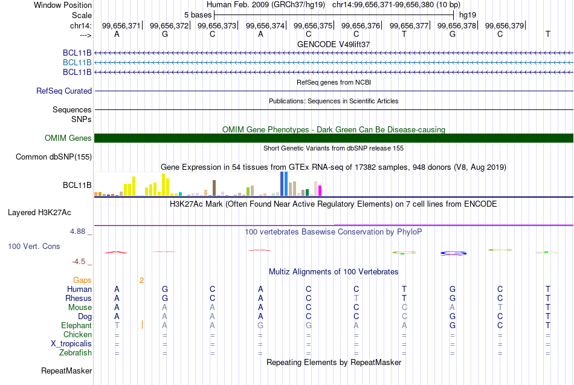The width and height of the screenshot is (574, 385).
Task: Click the Layered H3K27Ac track label
Action: (x=39, y=213)
